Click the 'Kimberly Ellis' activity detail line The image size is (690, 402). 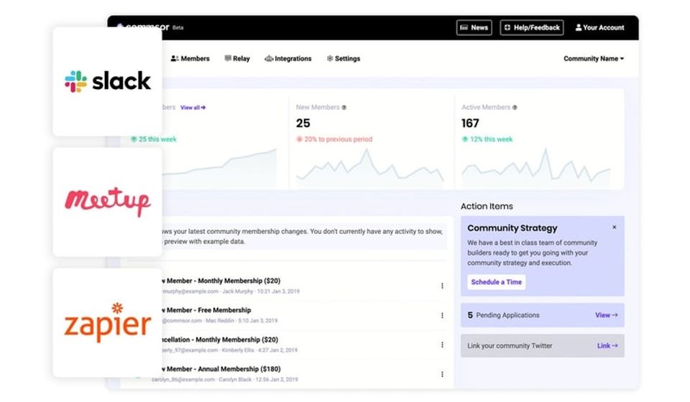click(230, 350)
